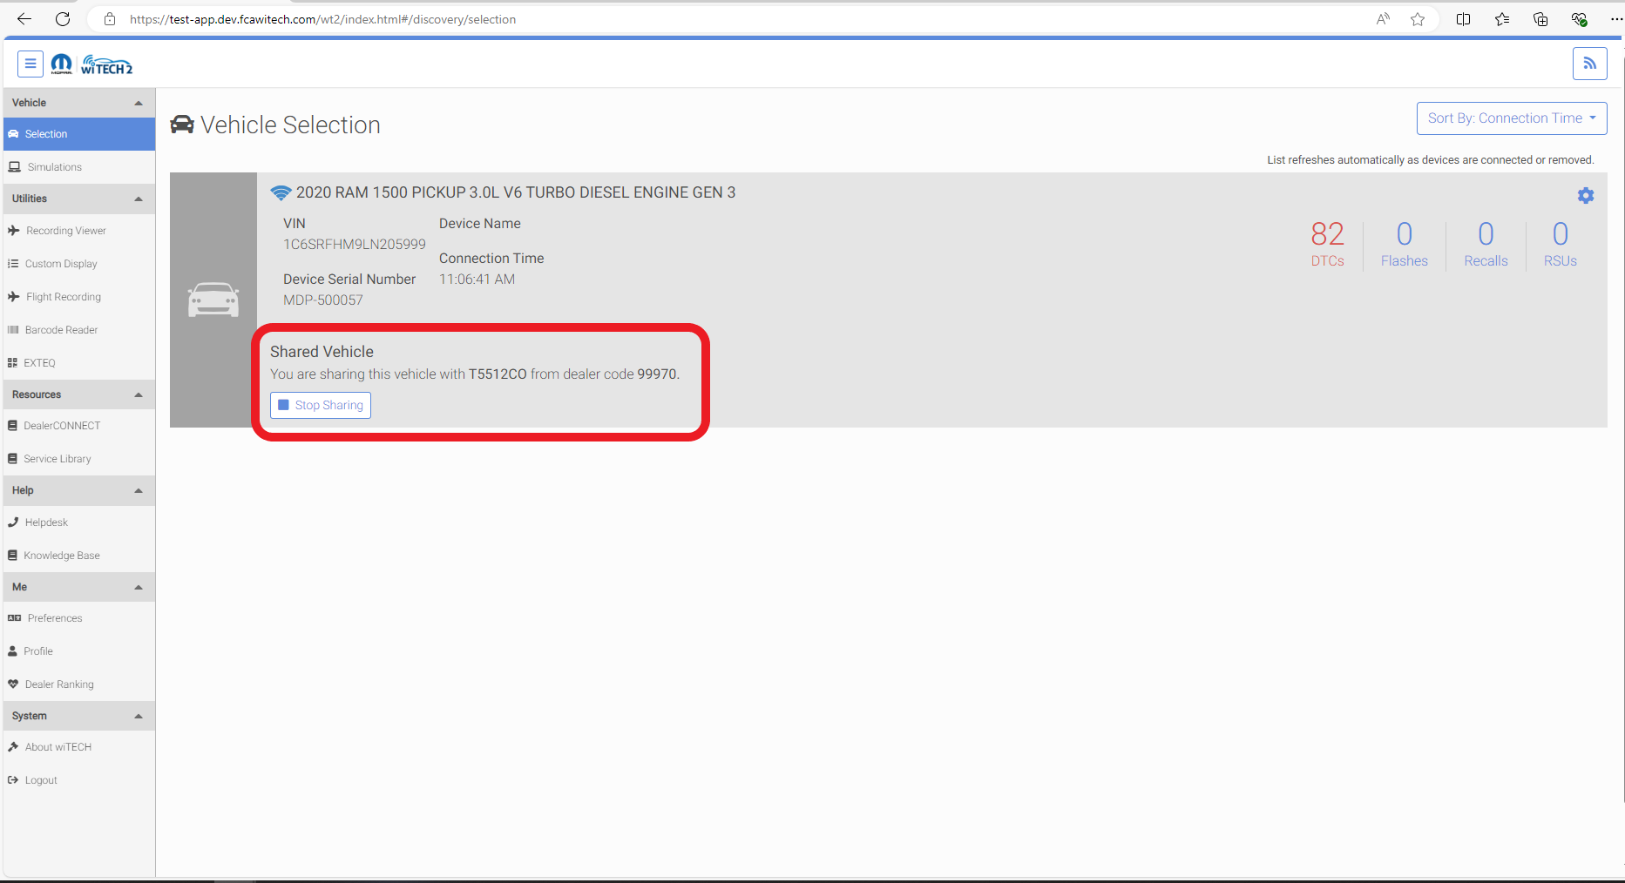The width and height of the screenshot is (1625, 883).
Task: Click the wifi connection icon beside RAM 1500
Action: point(281,192)
